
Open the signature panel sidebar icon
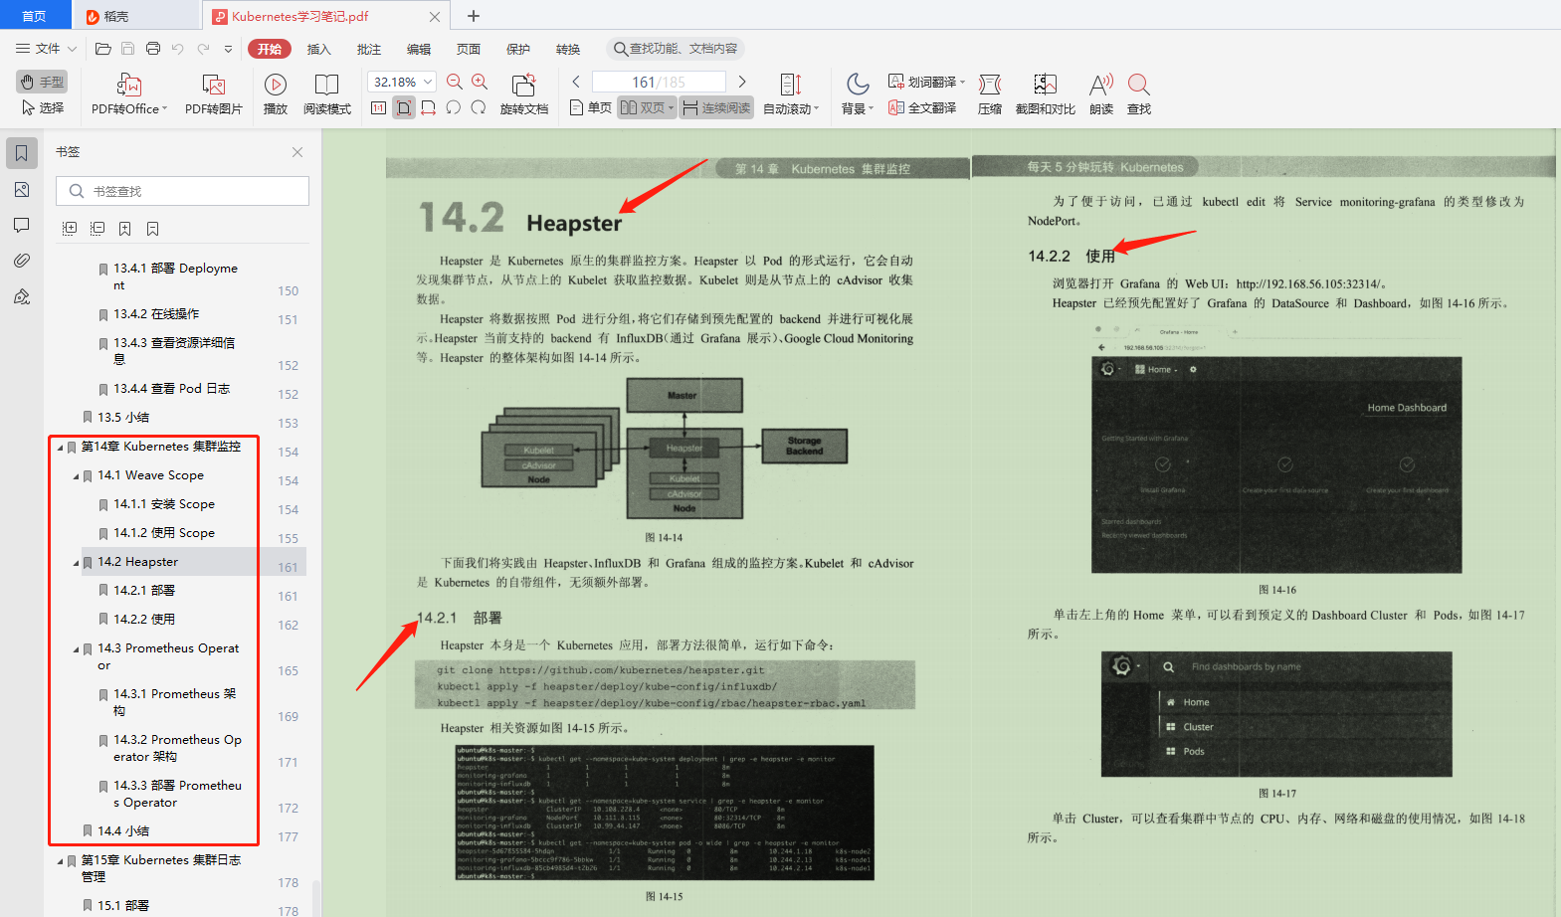[x=22, y=296]
